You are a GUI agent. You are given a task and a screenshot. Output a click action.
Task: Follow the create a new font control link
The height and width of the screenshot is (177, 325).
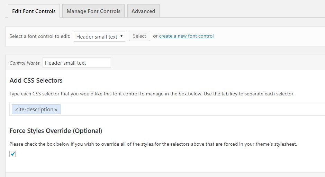click(x=186, y=36)
